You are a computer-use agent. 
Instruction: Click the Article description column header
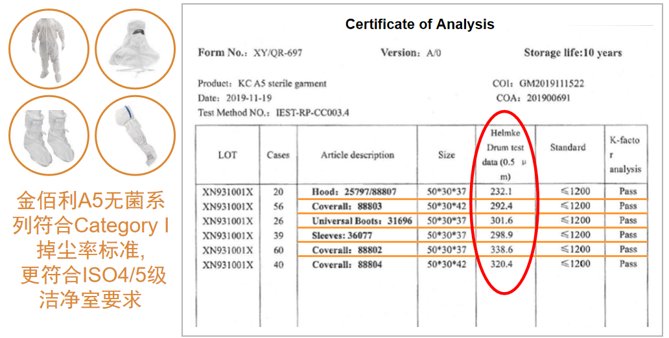click(x=357, y=155)
